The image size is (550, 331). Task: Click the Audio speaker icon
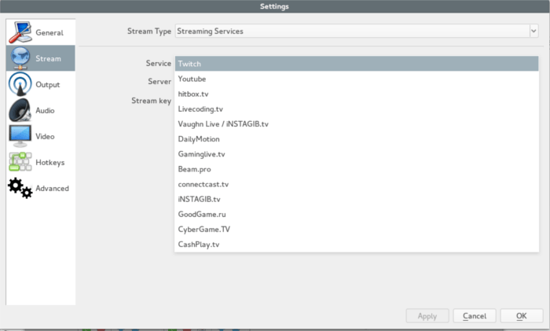tap(20, 110)
